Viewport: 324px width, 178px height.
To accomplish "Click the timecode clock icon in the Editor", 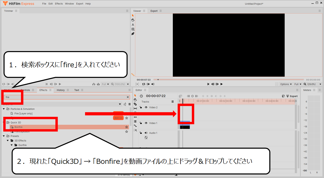I will pyautogui.click(x=141, y=96).
